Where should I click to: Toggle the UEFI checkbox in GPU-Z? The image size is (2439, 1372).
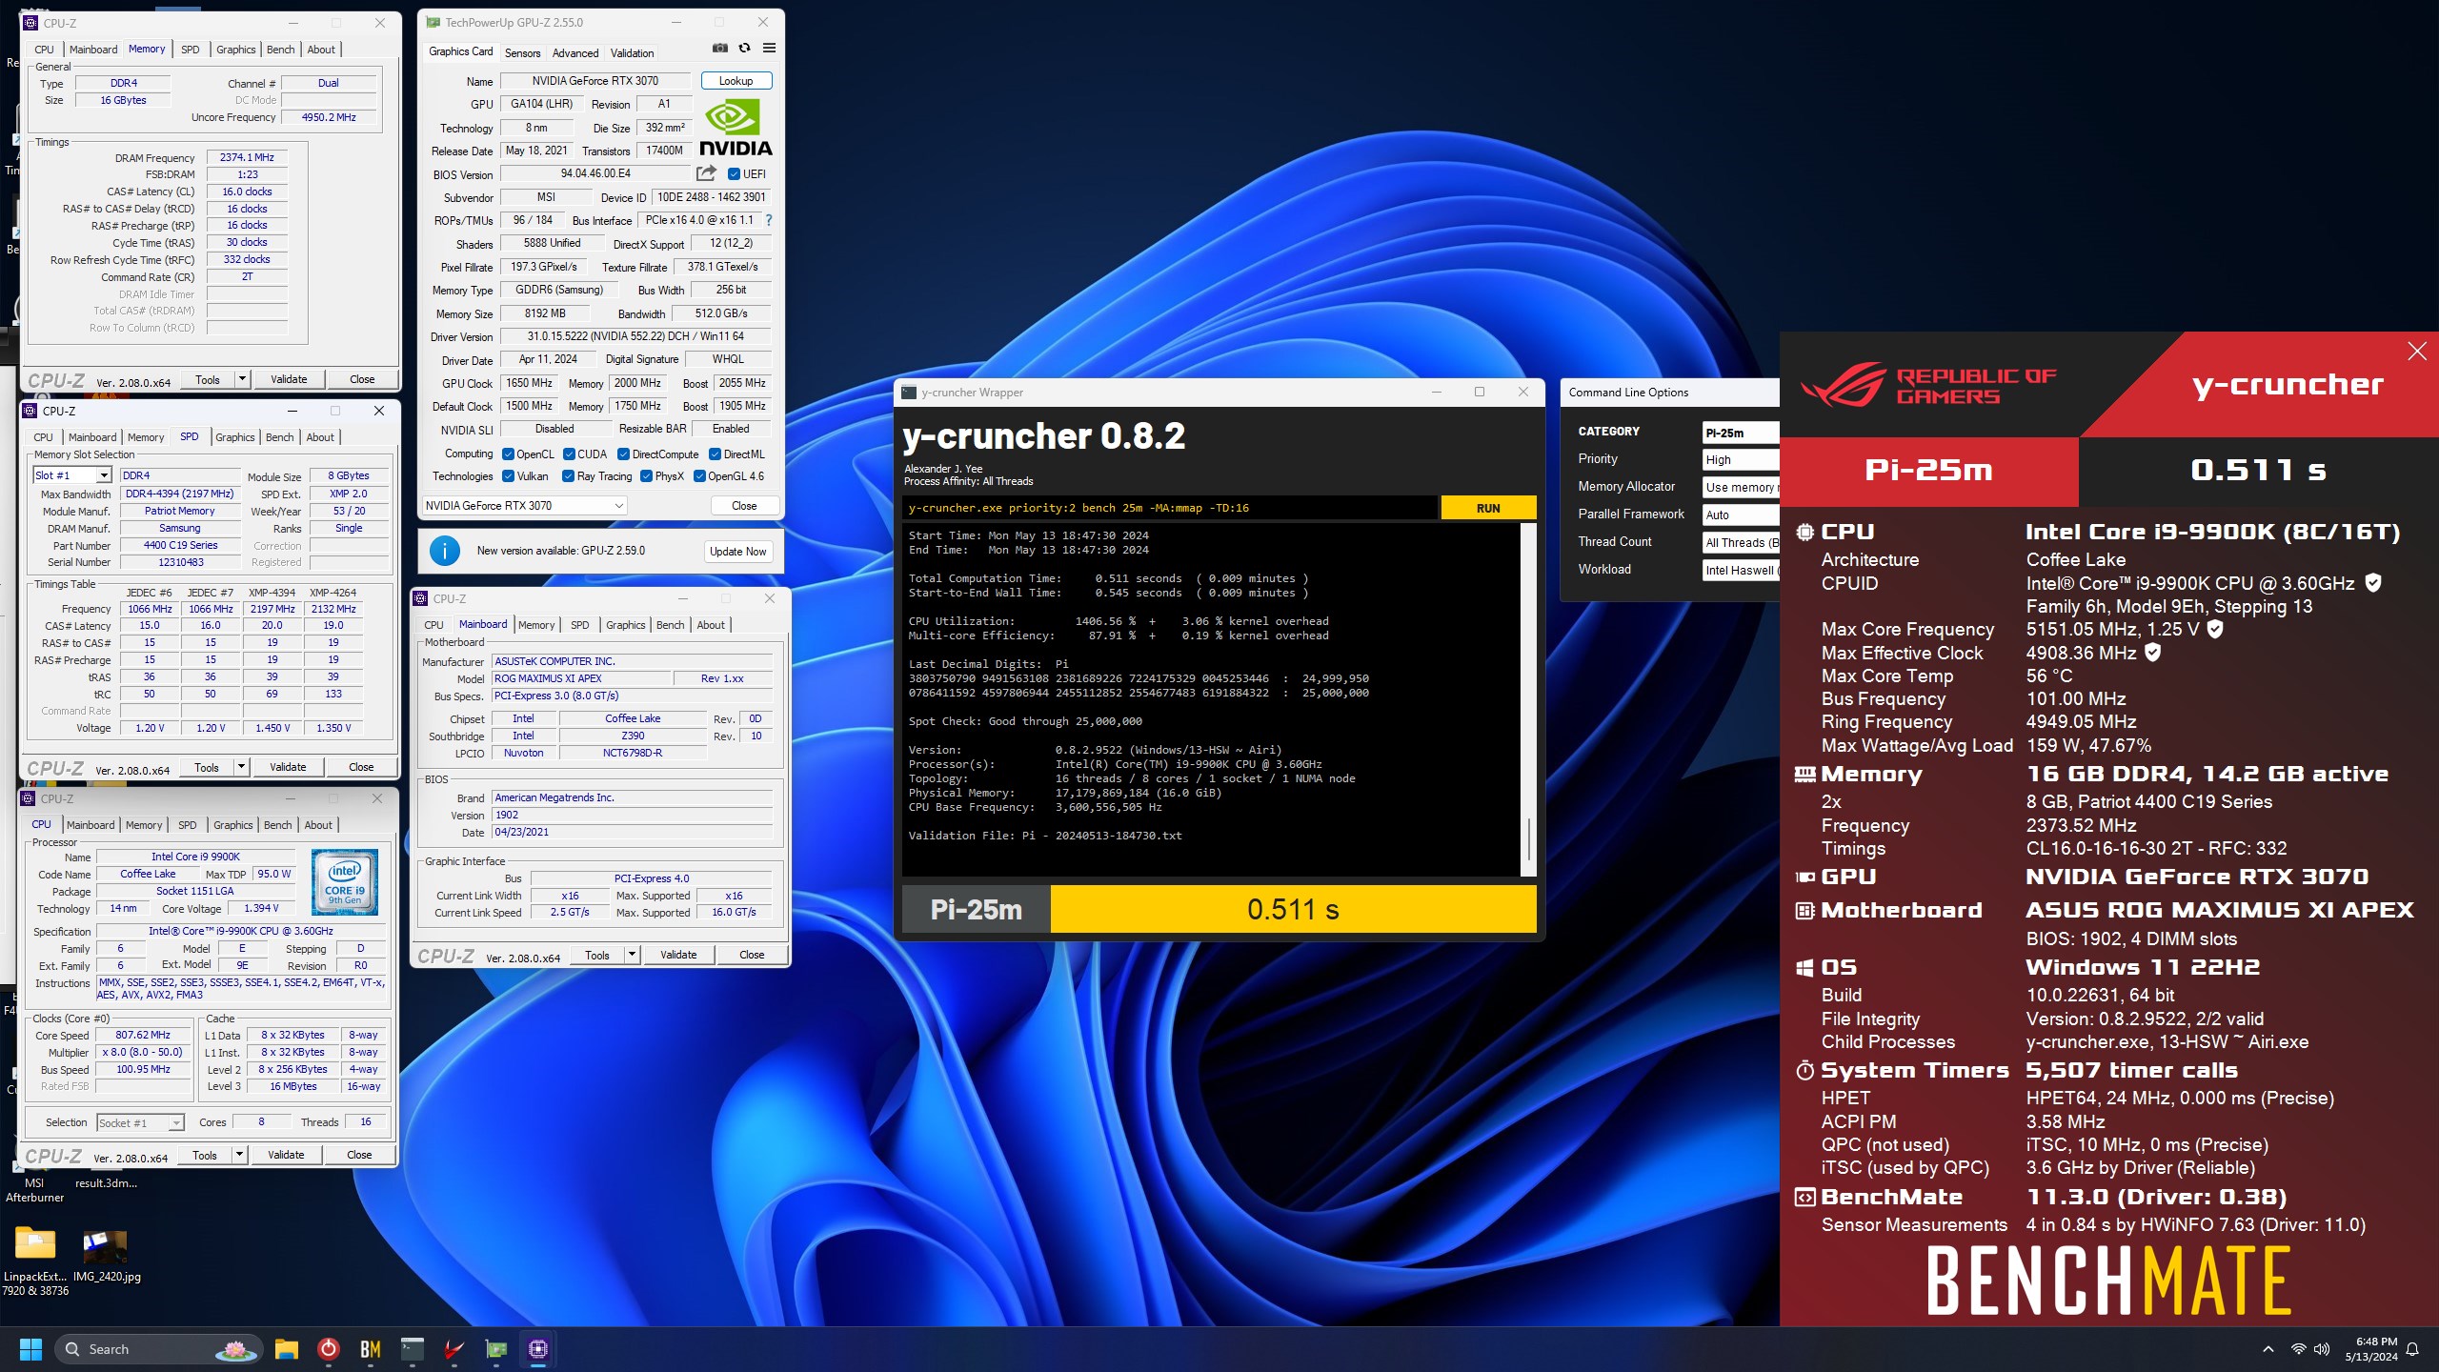(734, 174)
